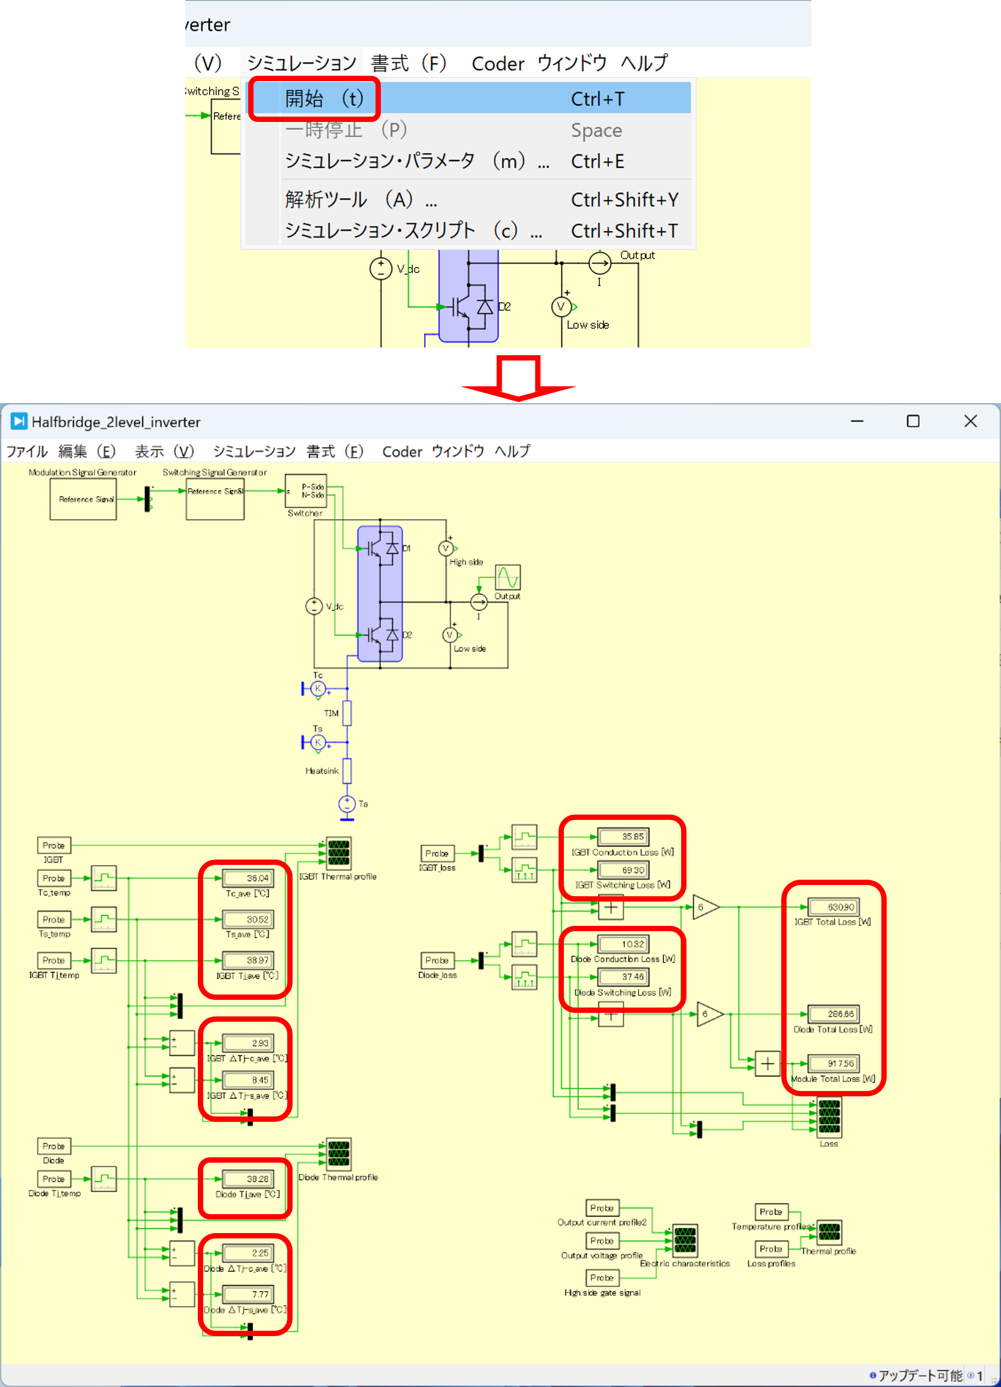Click the IGBT Total Loss display value

[x=833, y=907]
